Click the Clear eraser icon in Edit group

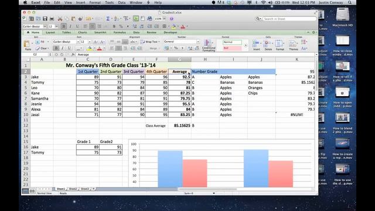[x=37, y=48]
